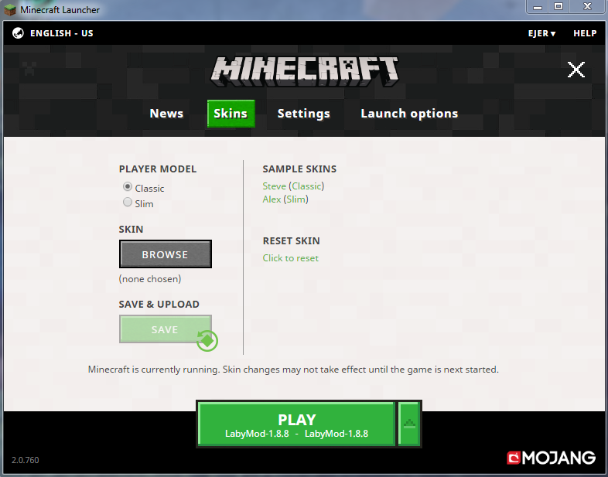Screen dimensions: 608x477
Task: Maximize the Minecraft Launcher window
Action: tap(558, 7)
